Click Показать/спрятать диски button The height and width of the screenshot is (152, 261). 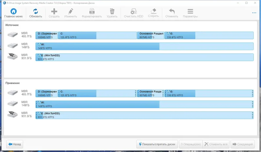click(x=157, y=144)
